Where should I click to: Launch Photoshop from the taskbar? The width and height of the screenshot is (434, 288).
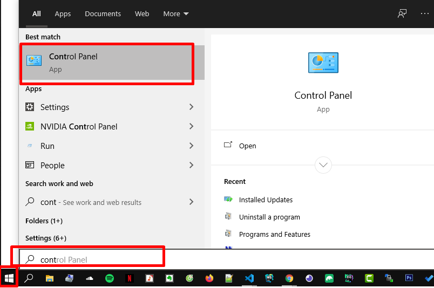tap(409, 278)
